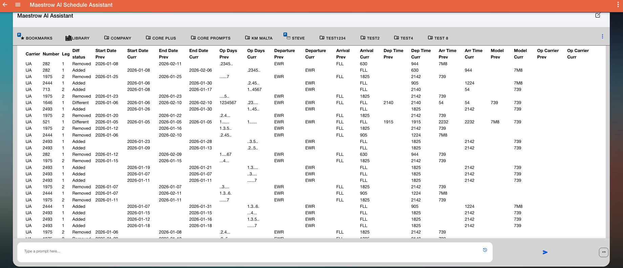Image resolution: width=623 pixels, height=268 pixels.
Task: Open the TEST 8 tab
Action: pyautogui.click(x=438, y=38)
